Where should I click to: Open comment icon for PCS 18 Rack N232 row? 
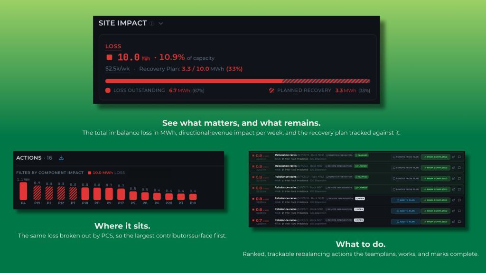[459, 200]
